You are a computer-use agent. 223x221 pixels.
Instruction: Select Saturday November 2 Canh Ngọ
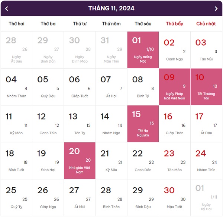tap(175, 50)
